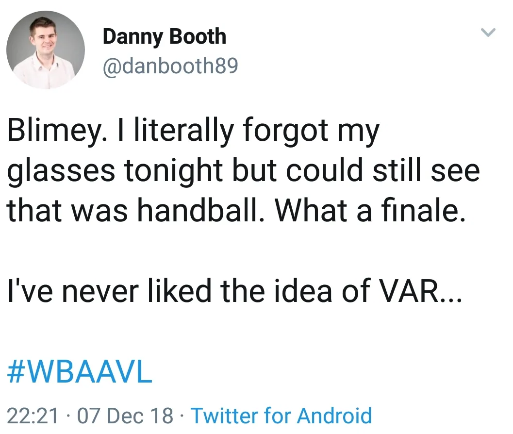This screenshot has width=513, height=434.
Task: Click the 07 Dec 18 date
Action: 125,416
